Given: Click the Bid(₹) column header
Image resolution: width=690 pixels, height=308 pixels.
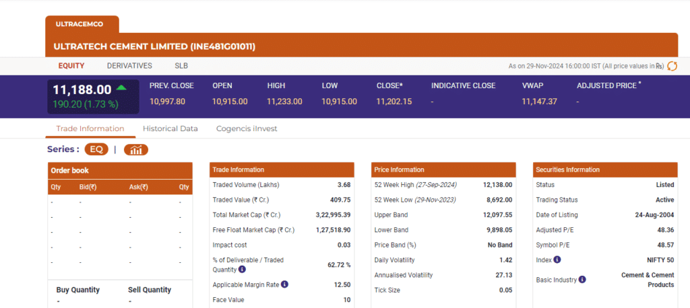Looking at the screenshot, I should tap(88, 187).
